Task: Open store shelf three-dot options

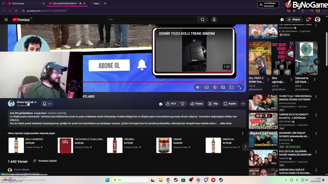Action: 243,133
